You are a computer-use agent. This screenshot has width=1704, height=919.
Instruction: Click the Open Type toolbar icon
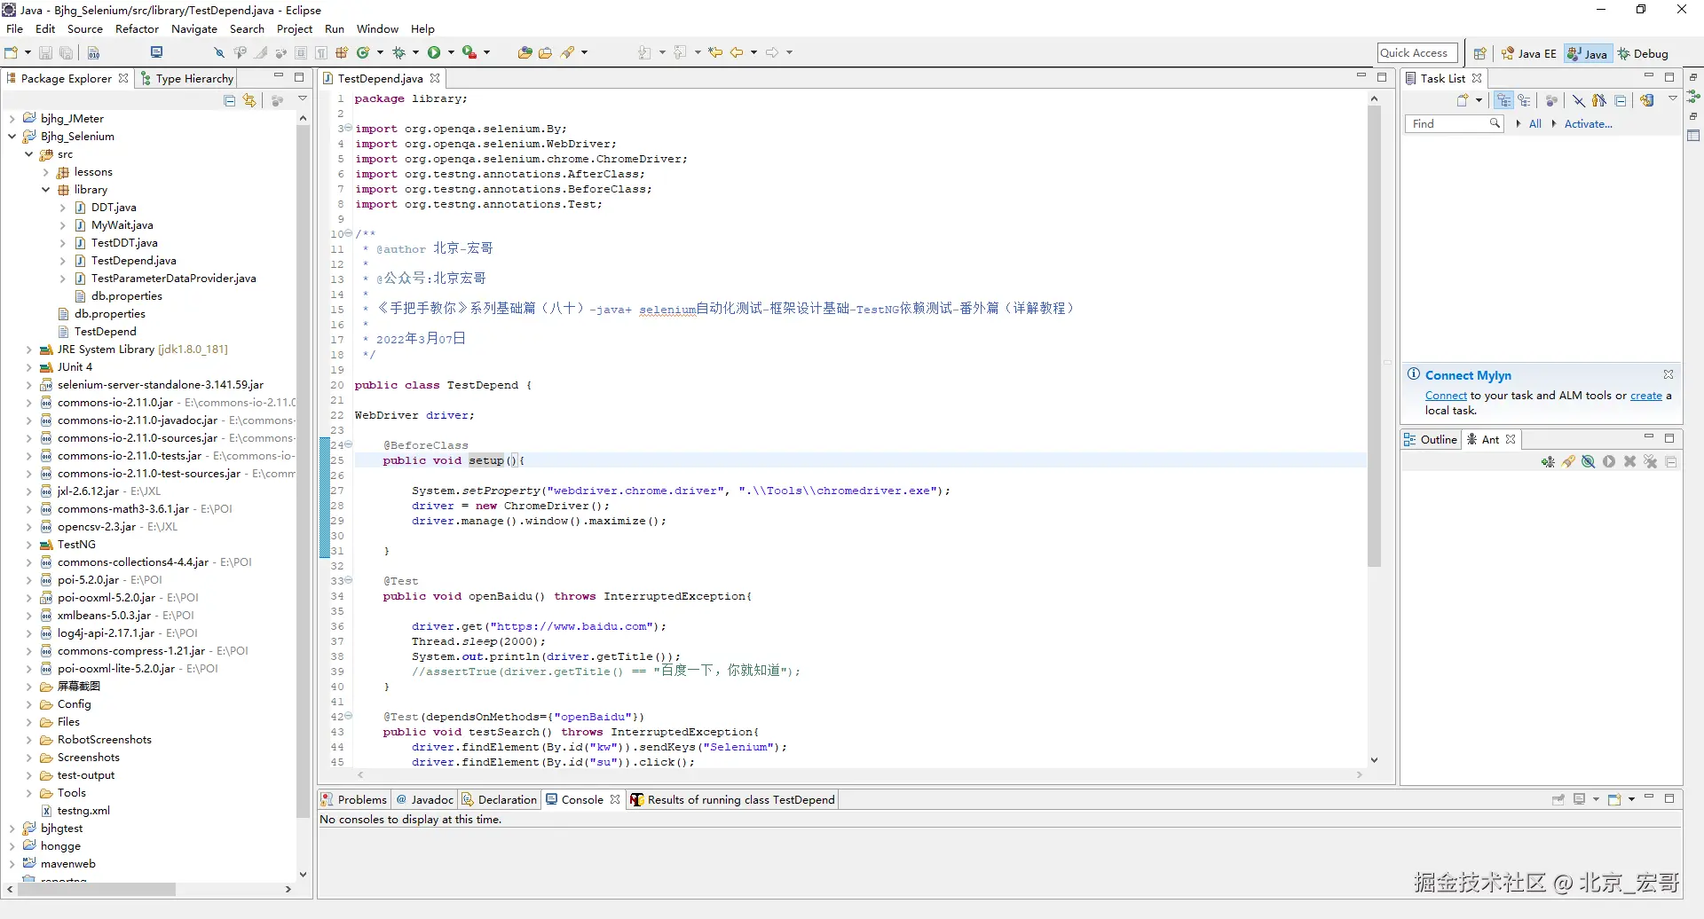[x=525, y=53]
